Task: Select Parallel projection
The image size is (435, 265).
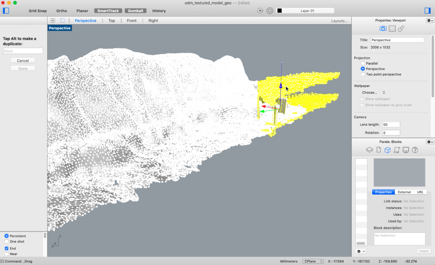Action: click(x=363, y=63)
